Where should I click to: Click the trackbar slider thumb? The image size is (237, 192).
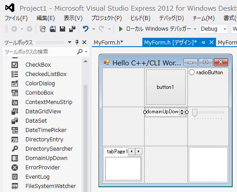[195, 113]
